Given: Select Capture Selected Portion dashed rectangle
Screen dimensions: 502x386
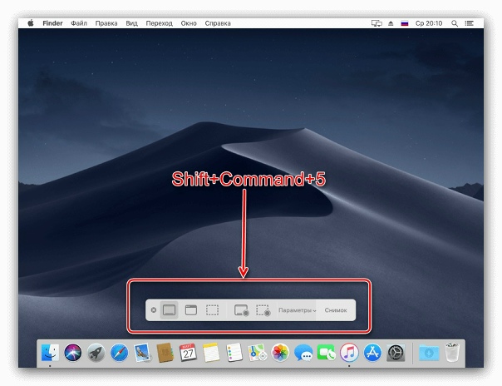Looking at the screenshot, I should pos(212,310).
